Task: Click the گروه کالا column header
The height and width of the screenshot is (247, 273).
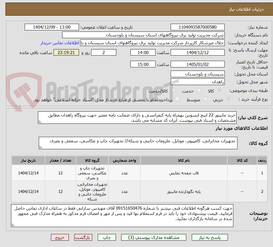Action: [92, 160]
